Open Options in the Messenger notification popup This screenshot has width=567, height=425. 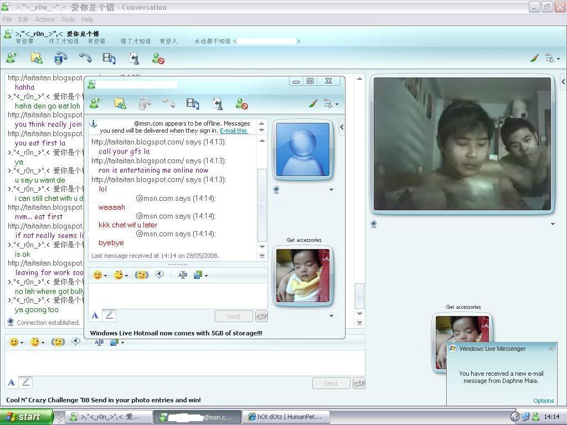coord(543,401)
